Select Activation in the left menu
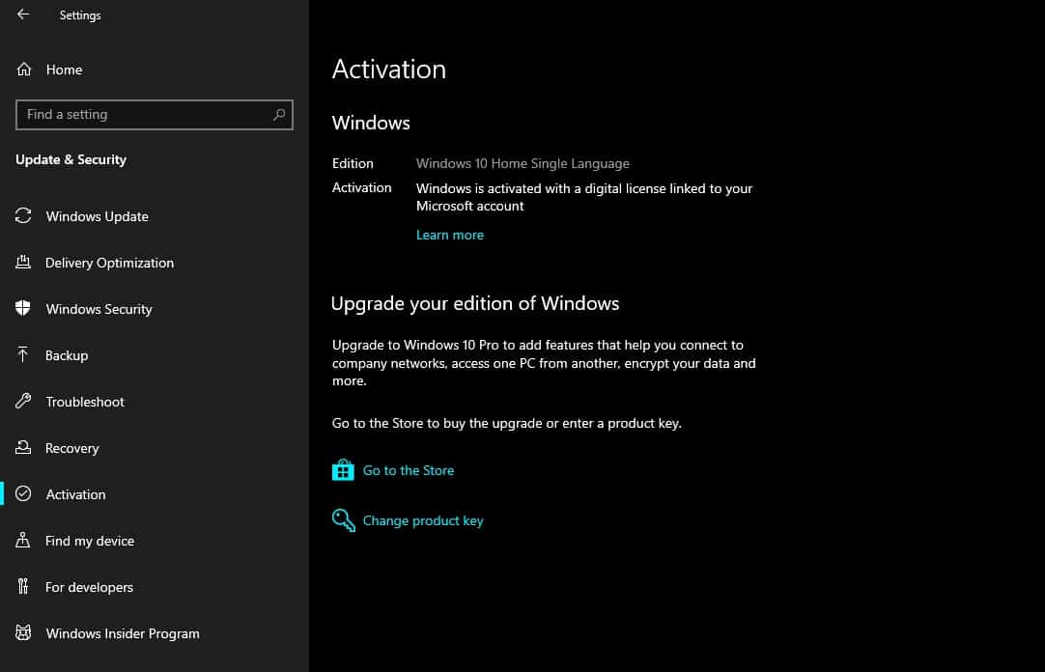 pos(75,494)
